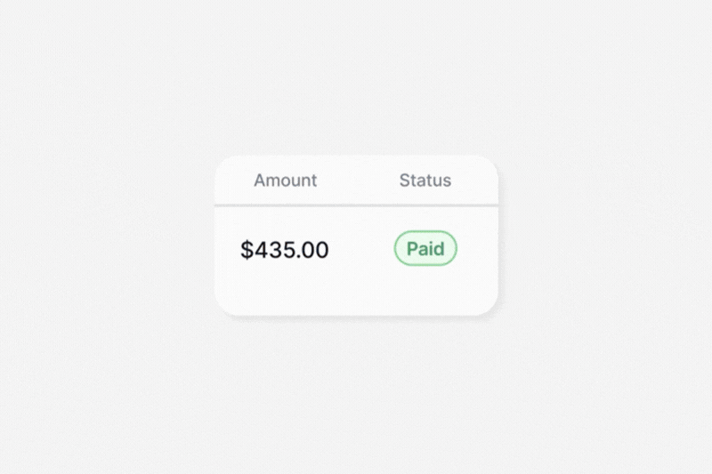Click the gap between $435.00 and Paid
This screenshot has height=474, width=712.
(x=361, y=250)
